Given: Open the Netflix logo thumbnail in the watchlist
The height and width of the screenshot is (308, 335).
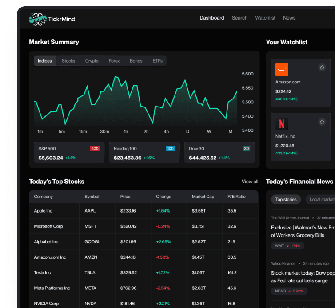Looking at the screenshot, I should pyautogui.click(x=282, y=124).
